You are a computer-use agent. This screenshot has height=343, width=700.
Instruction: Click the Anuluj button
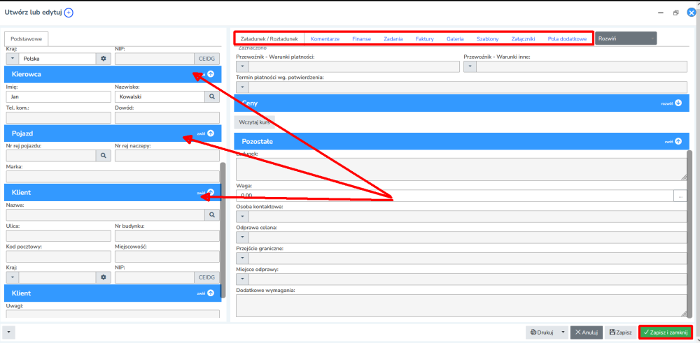point(586,332)
